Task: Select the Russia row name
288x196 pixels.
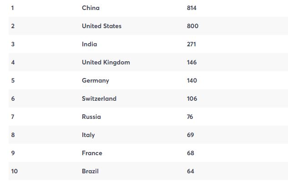Action: (x=91, y=117)
